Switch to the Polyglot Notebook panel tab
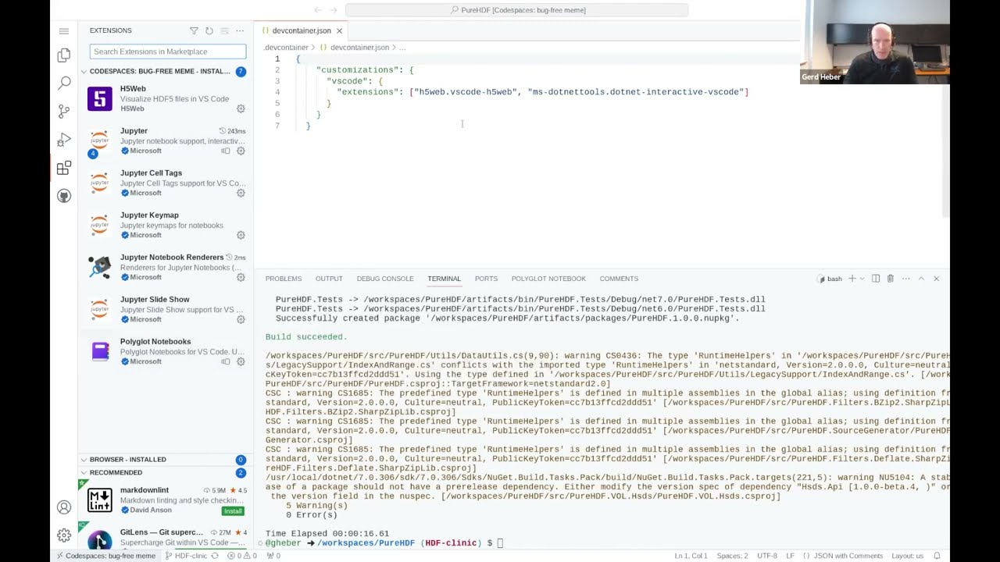Image resolution: width=1000 pixels, height=562 pixels. (x=548, y=279)
